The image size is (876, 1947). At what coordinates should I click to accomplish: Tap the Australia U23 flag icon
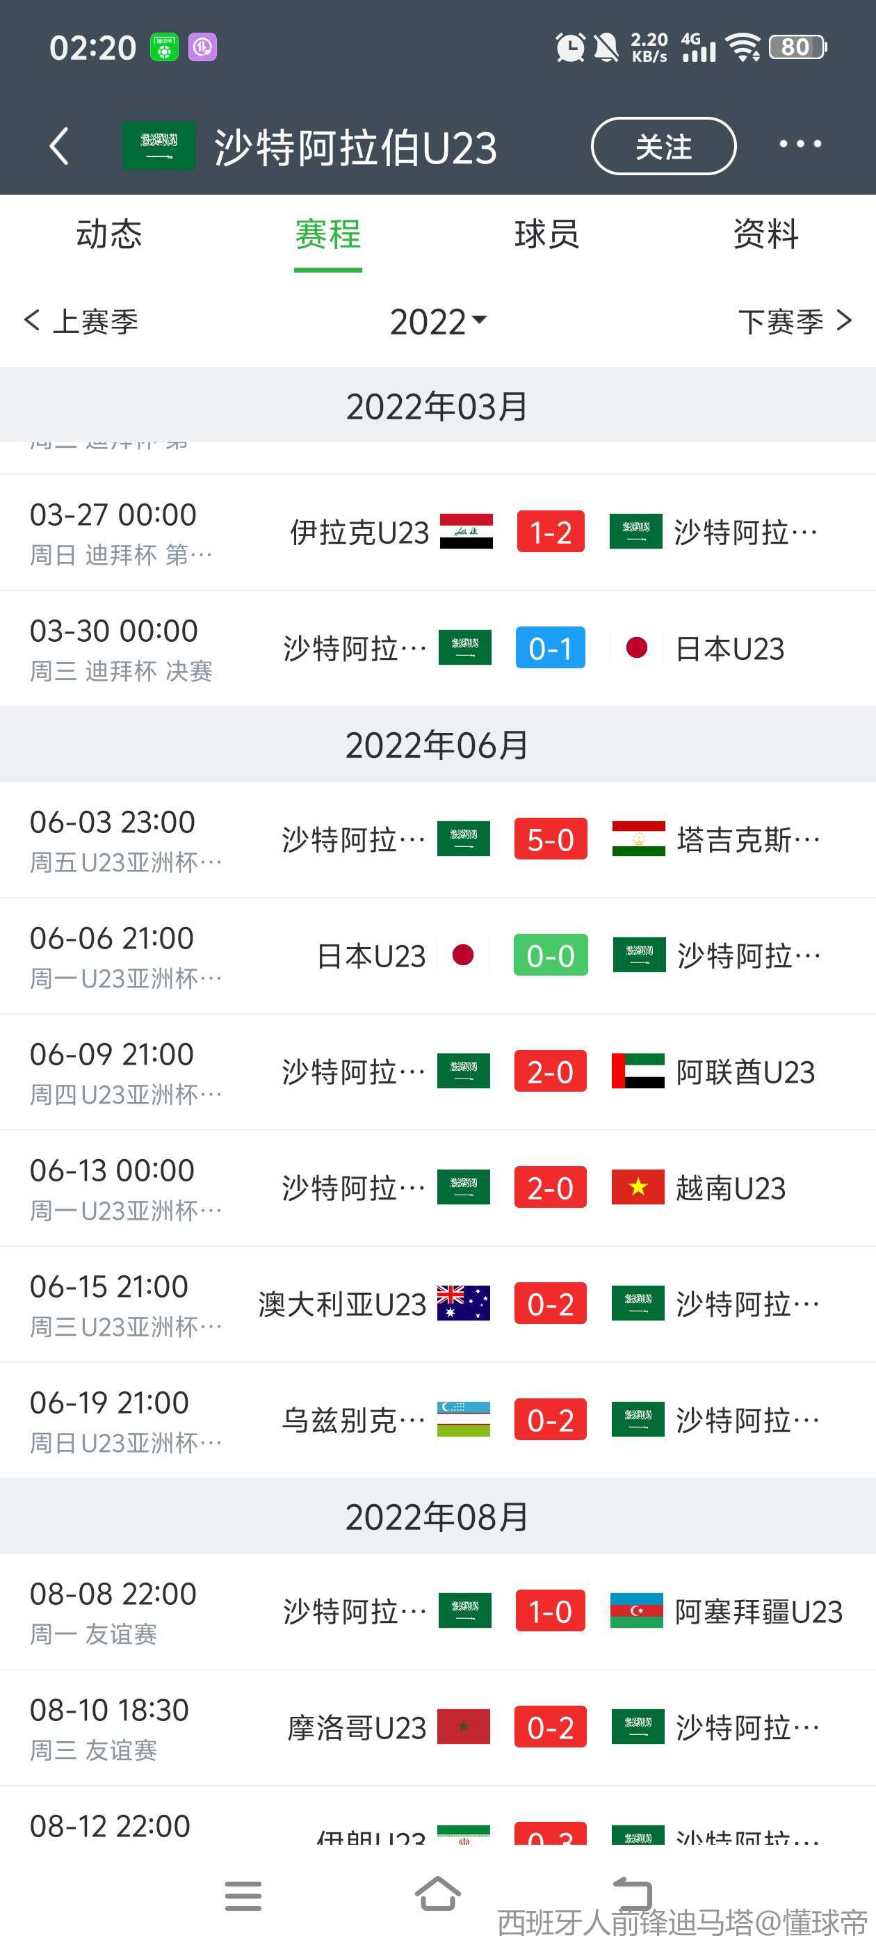click(x=463, y=1303)
